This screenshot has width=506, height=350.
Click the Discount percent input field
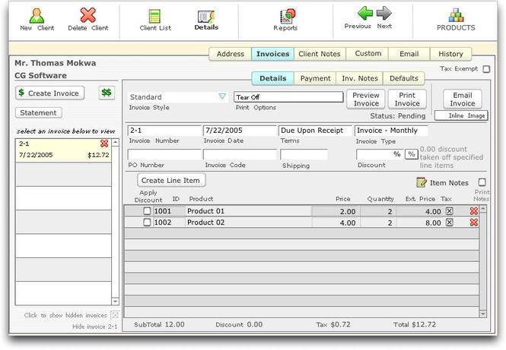[379, 154]
